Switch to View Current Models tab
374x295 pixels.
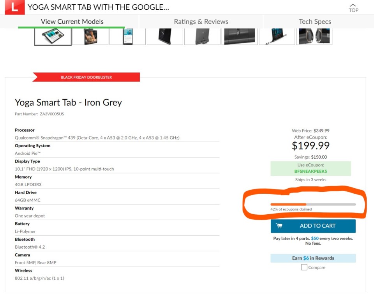(72, 21)
